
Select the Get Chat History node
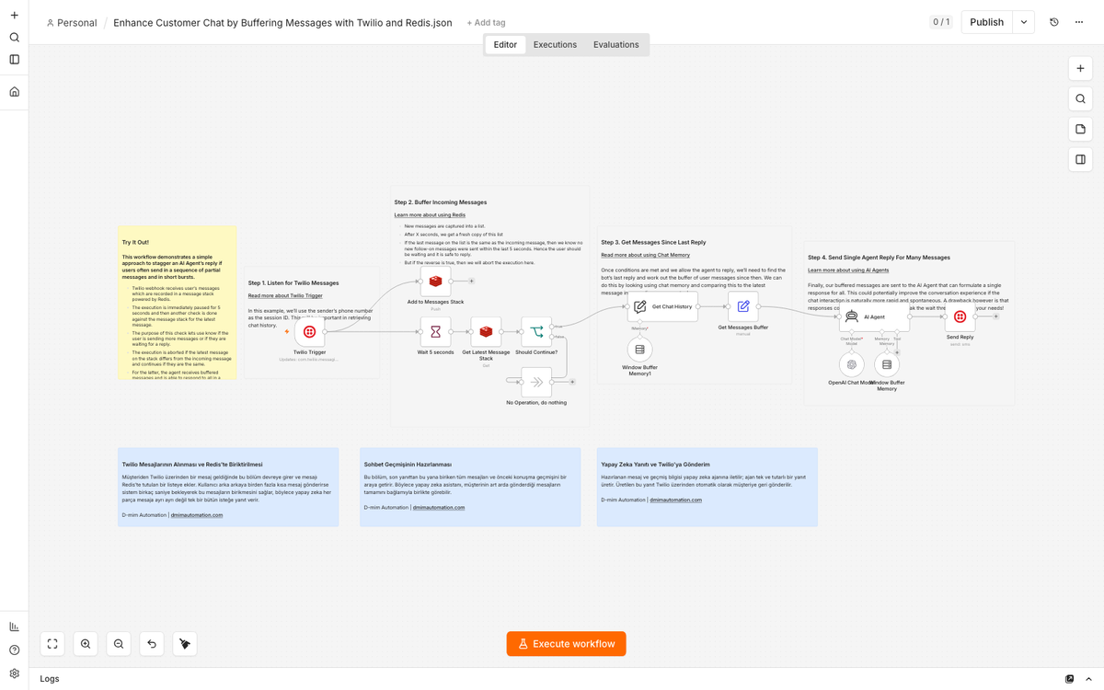662,306
